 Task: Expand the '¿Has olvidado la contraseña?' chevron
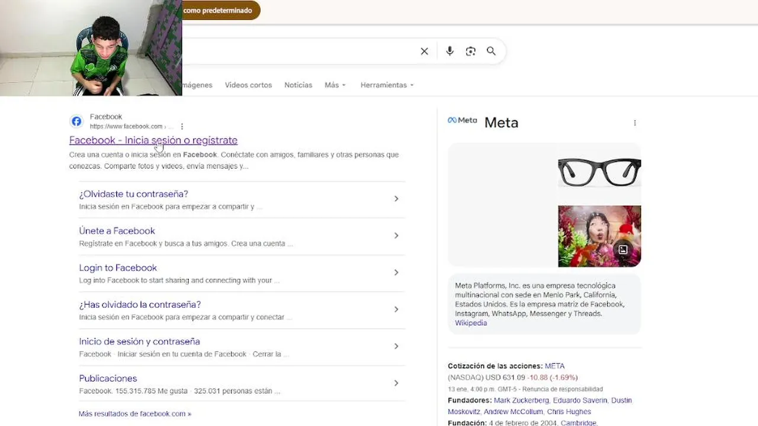click(396, 309)
